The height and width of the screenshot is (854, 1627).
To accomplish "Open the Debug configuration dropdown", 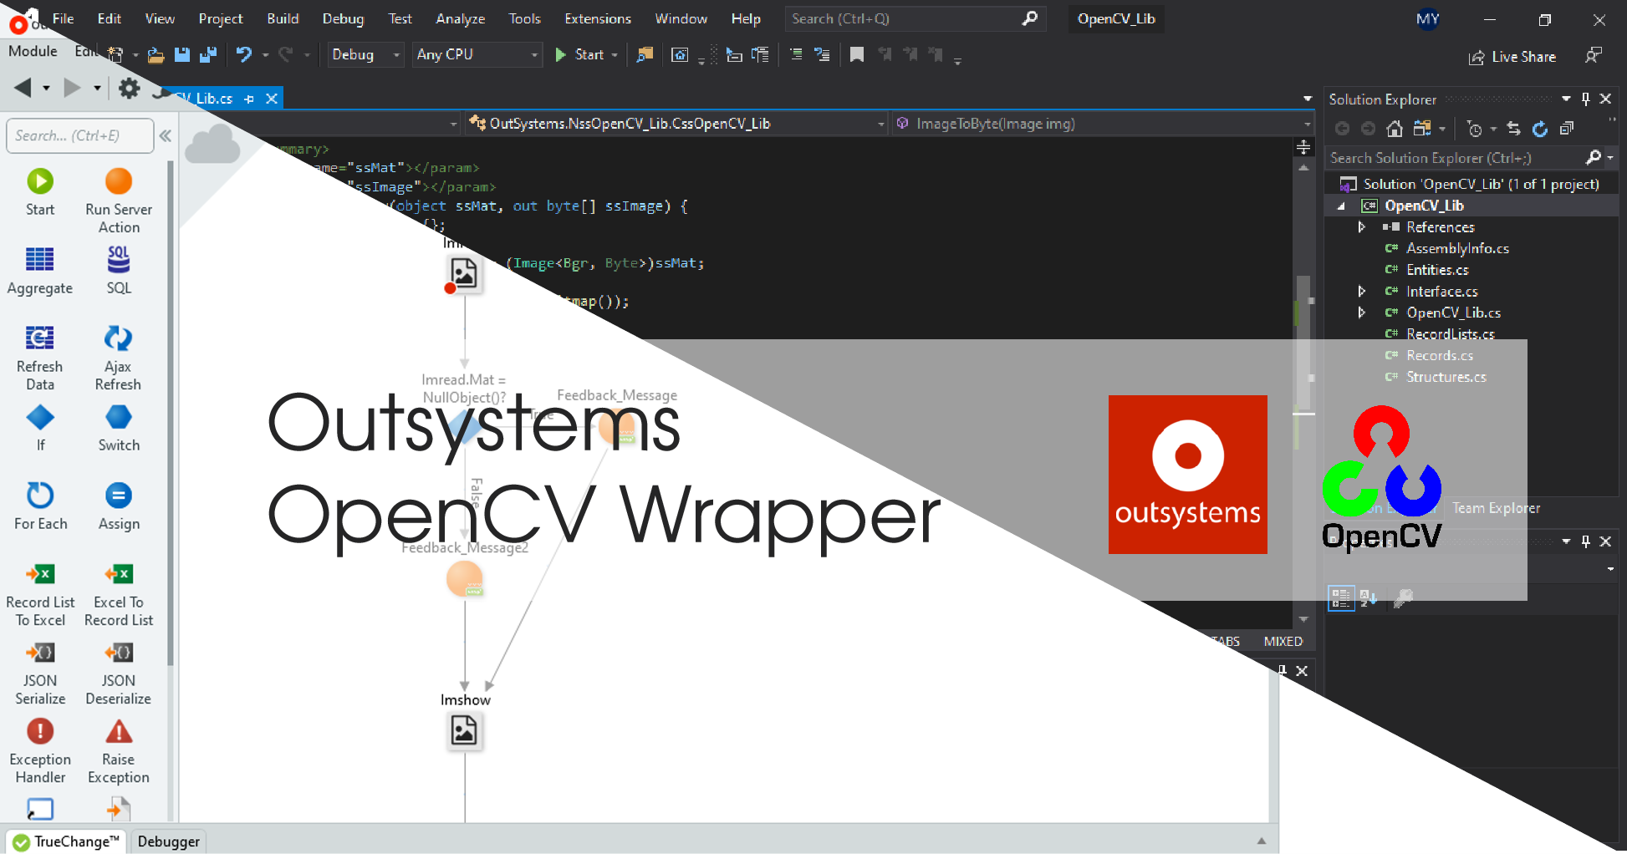I will pos(365,54).
